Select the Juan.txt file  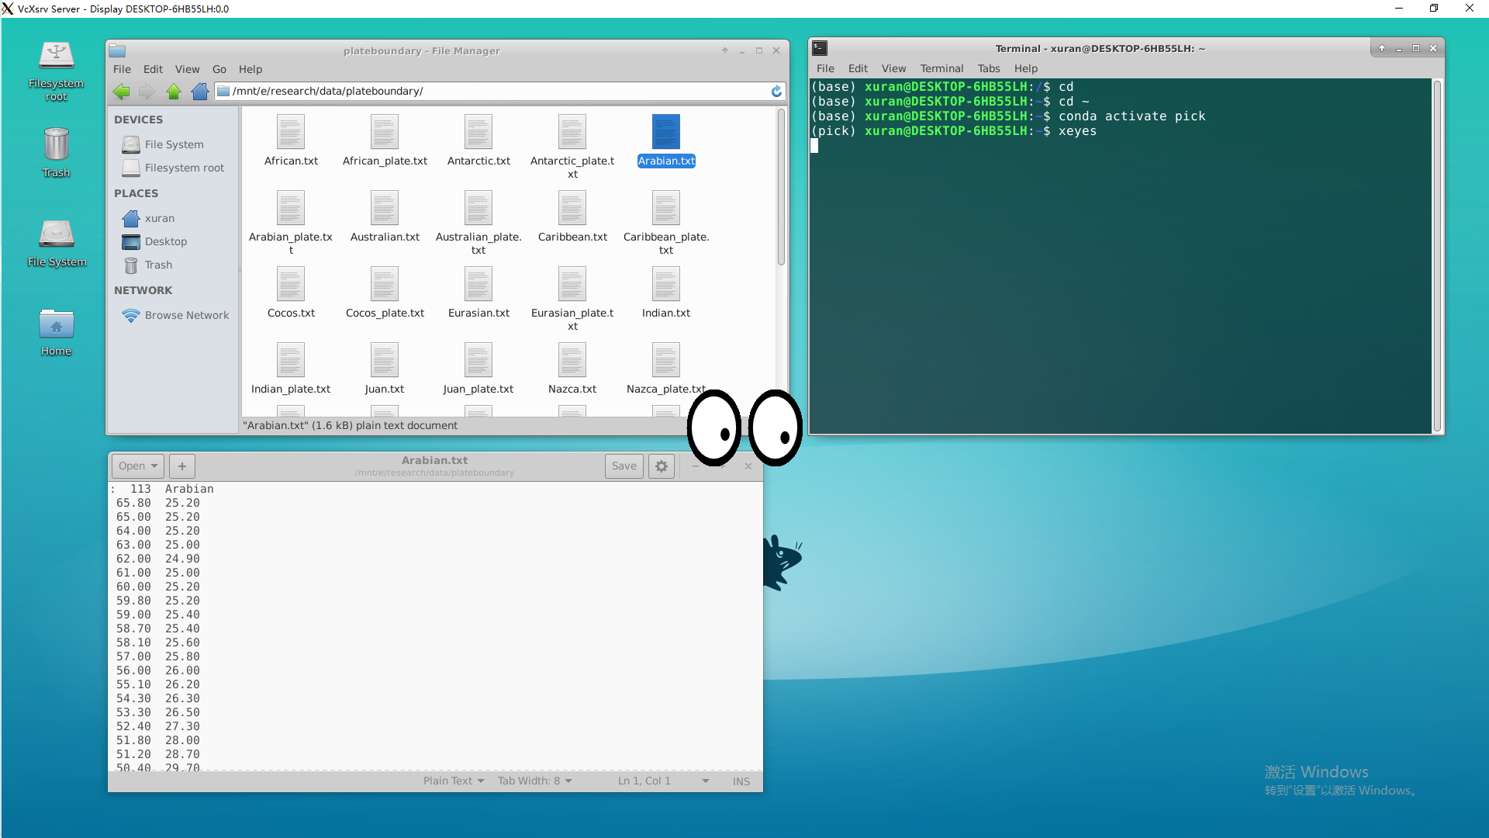385,369
